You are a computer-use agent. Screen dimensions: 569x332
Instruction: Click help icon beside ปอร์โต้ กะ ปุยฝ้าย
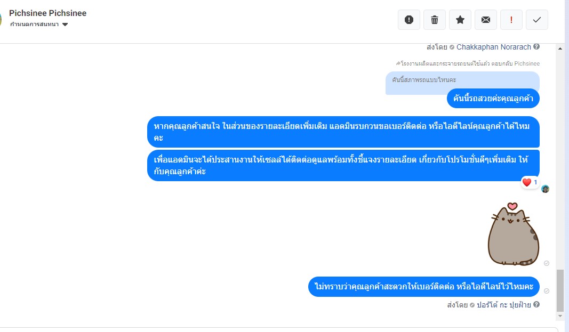click(536, 305)
